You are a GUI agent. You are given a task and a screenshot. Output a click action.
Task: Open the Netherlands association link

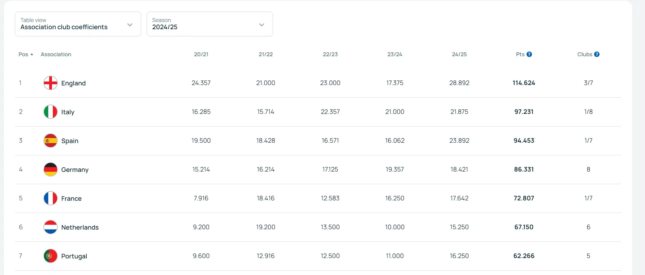click(x=80, y=227)
